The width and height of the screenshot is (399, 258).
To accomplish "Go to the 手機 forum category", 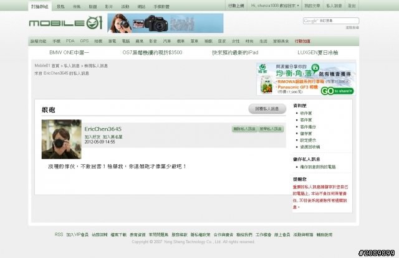I will click(x=57, y=41).
